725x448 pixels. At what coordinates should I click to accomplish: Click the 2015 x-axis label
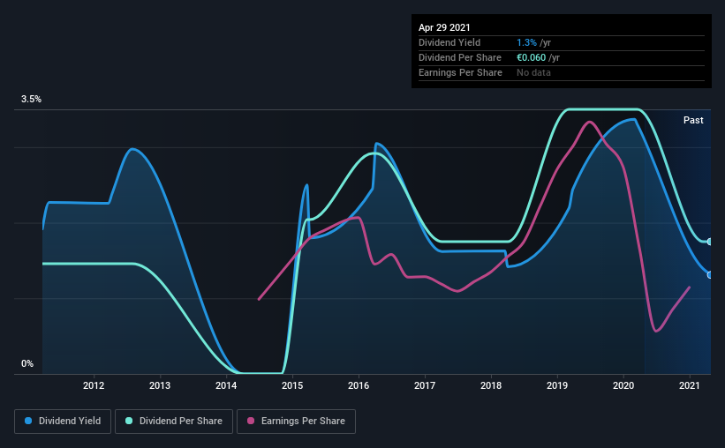(x=292, y=385)
